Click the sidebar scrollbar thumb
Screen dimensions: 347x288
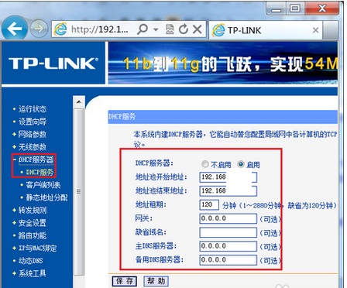click(x=79, y=191)
